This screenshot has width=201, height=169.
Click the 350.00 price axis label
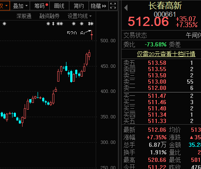[x=108, y=117]
